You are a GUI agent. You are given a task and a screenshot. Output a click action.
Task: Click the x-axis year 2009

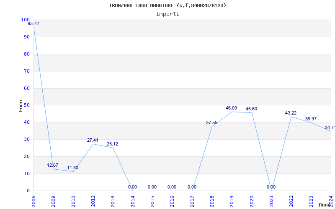53,201
